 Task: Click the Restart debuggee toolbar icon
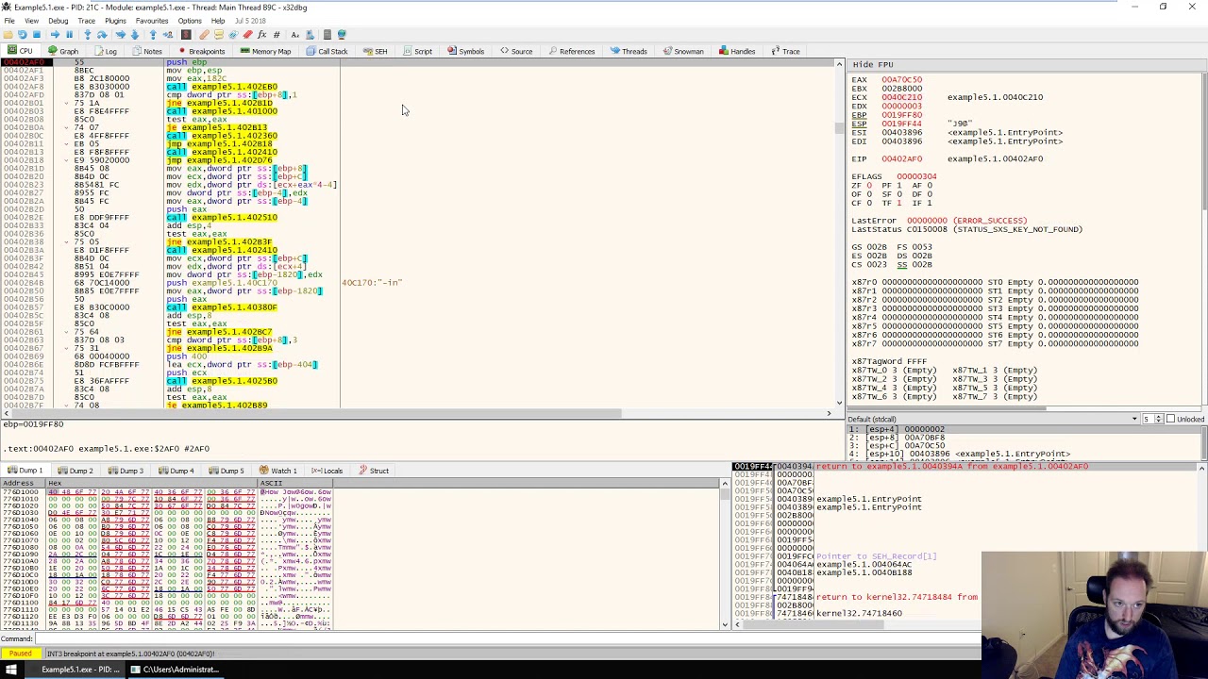click(22, 34)
